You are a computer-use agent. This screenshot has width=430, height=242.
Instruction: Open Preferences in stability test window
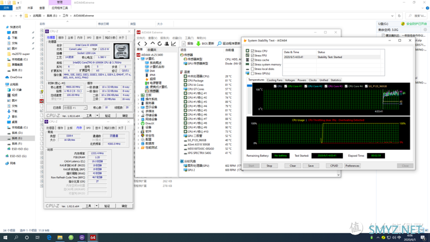coord(352,166)
